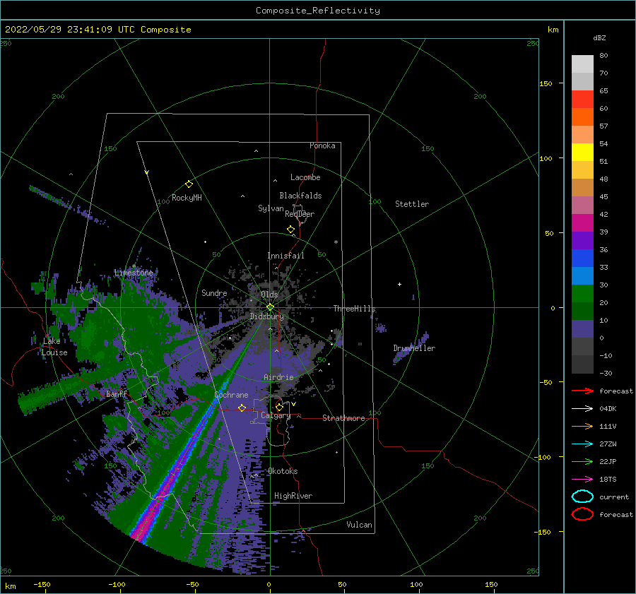Click the current legend label

[614, 497]
